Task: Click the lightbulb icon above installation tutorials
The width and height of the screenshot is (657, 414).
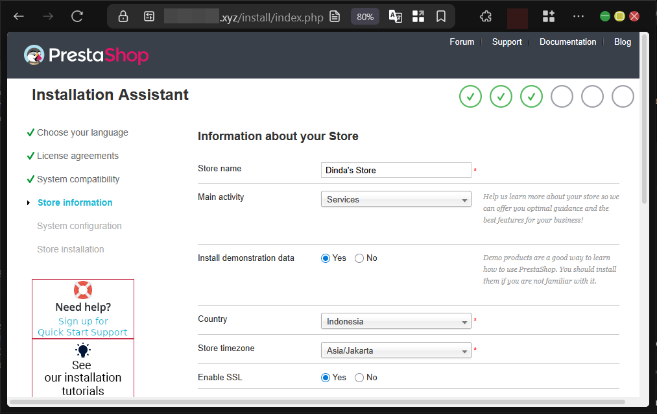Action: point(82,350)
